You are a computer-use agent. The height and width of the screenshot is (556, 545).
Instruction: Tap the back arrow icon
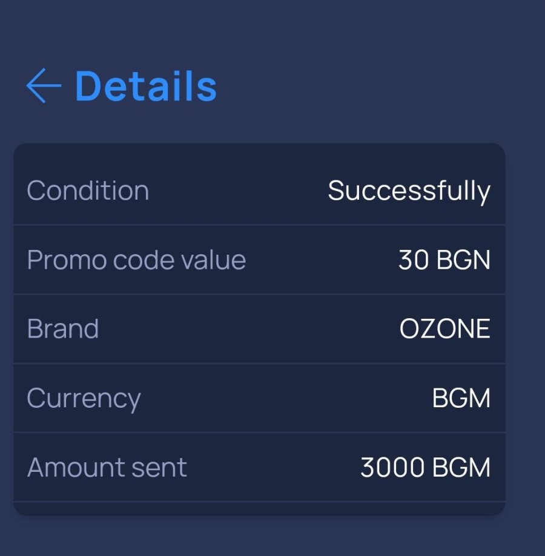point(44,86)
